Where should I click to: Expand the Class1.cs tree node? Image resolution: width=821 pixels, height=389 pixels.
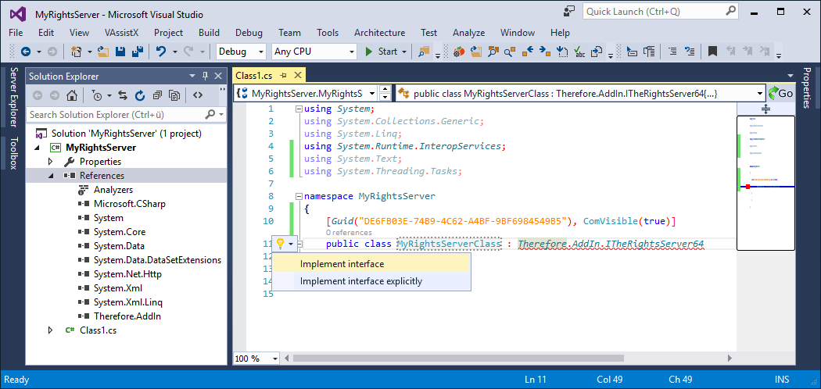[51, 330]
